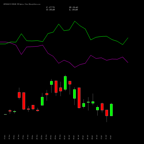The width and height of the screenshot is (144, 144).
Task: Click the 16 Jun date label
Action: 19,137
